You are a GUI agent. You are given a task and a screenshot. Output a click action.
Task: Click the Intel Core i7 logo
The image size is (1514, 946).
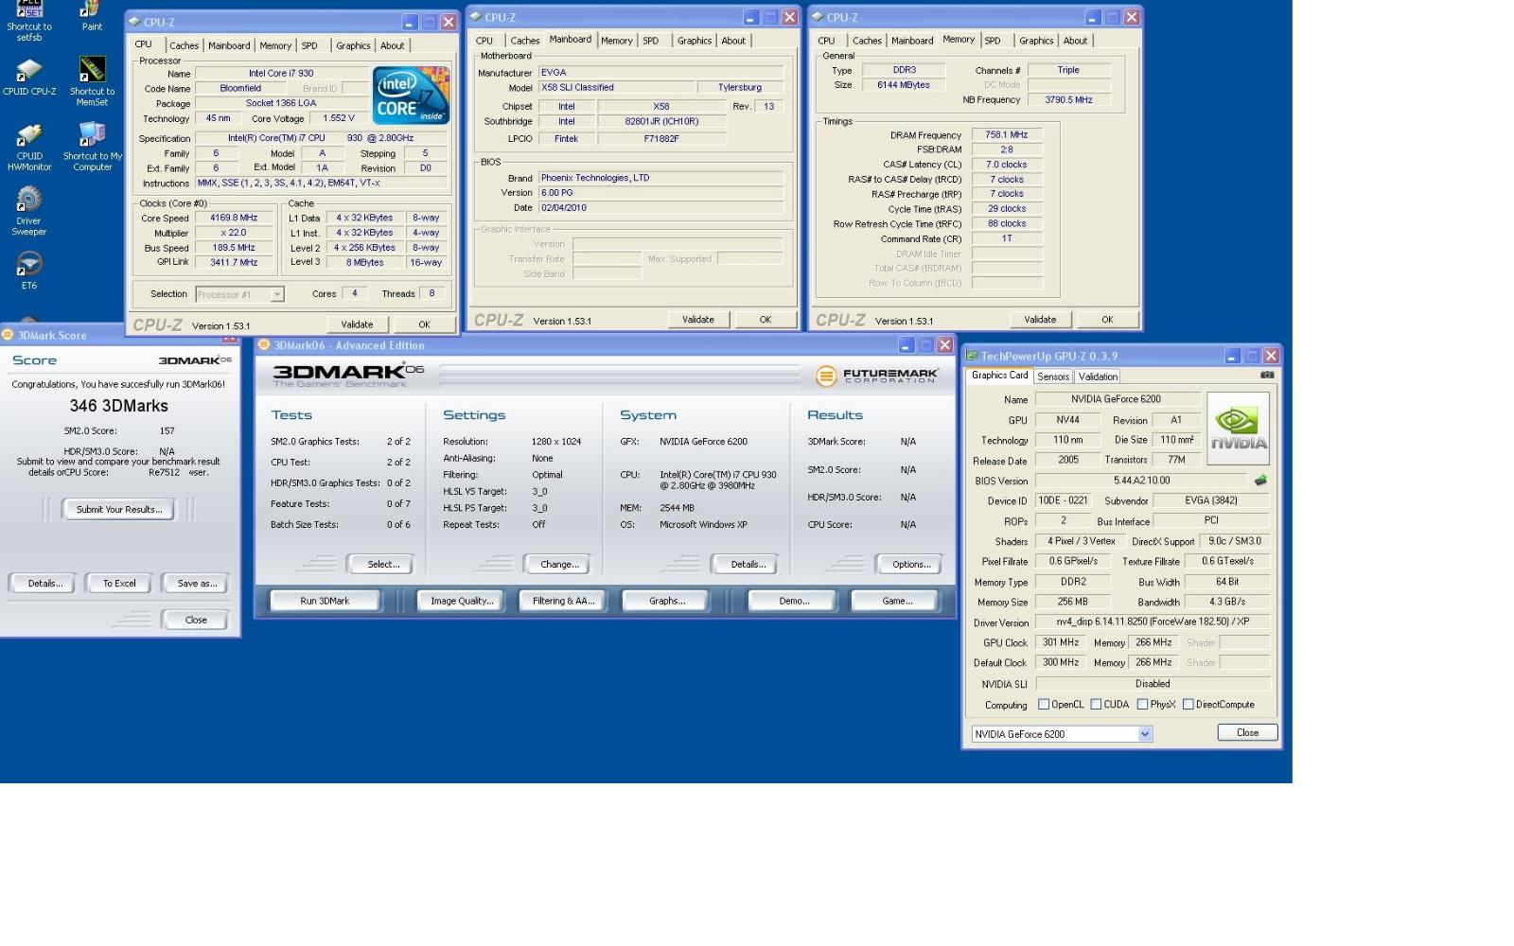click(x=411, y=96)
